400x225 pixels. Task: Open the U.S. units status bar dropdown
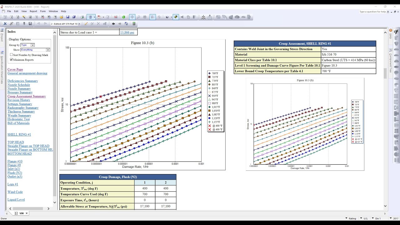[x=364, y=218]
